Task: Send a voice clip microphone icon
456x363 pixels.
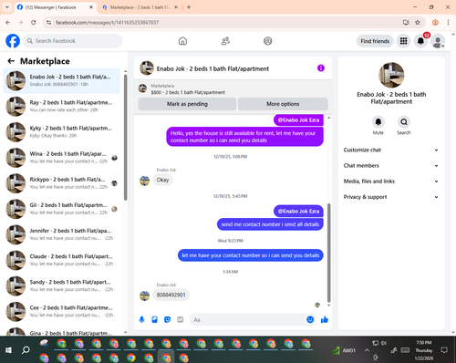Action: point(141,319)
